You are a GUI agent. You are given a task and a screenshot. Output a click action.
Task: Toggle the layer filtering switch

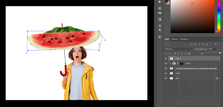click(x=216, y=44)
